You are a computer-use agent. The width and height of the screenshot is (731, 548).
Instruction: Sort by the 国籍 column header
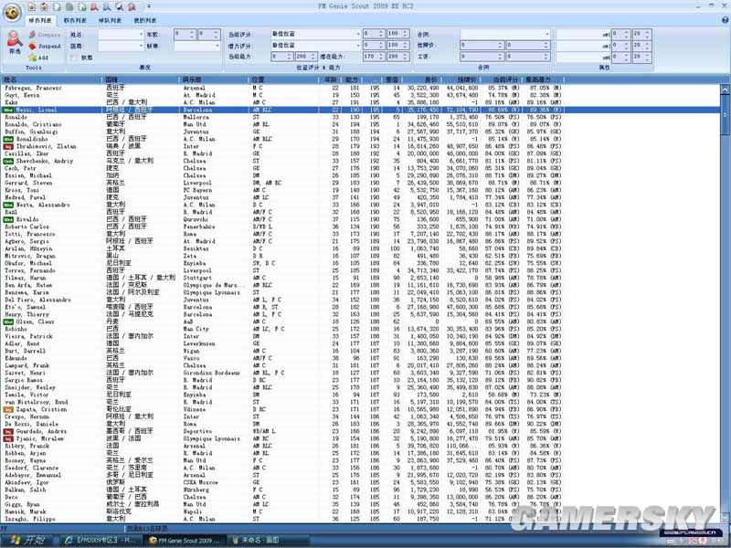pyautogui.click(x=142, y=79)
